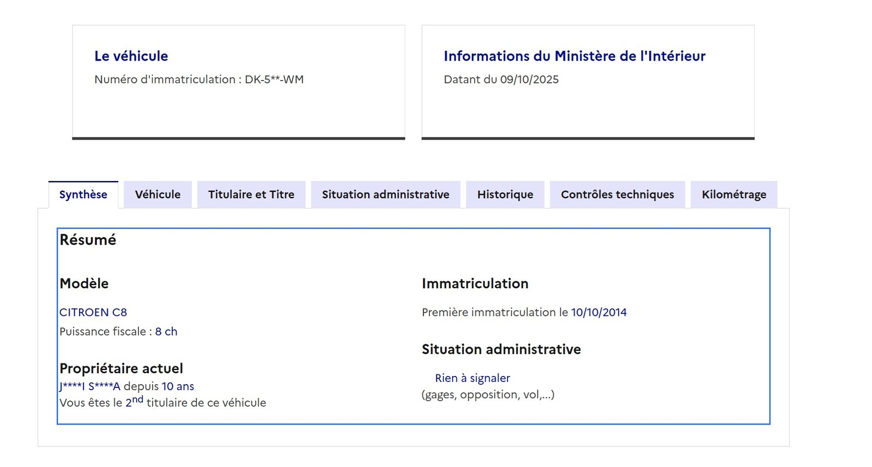Screen dimensions: 872x467
Task: Click the registration number DK-5**-WM text
Action: coord(274,80)
